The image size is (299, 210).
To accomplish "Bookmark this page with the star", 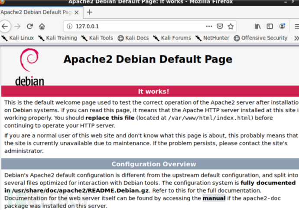I will click(231, 26).
